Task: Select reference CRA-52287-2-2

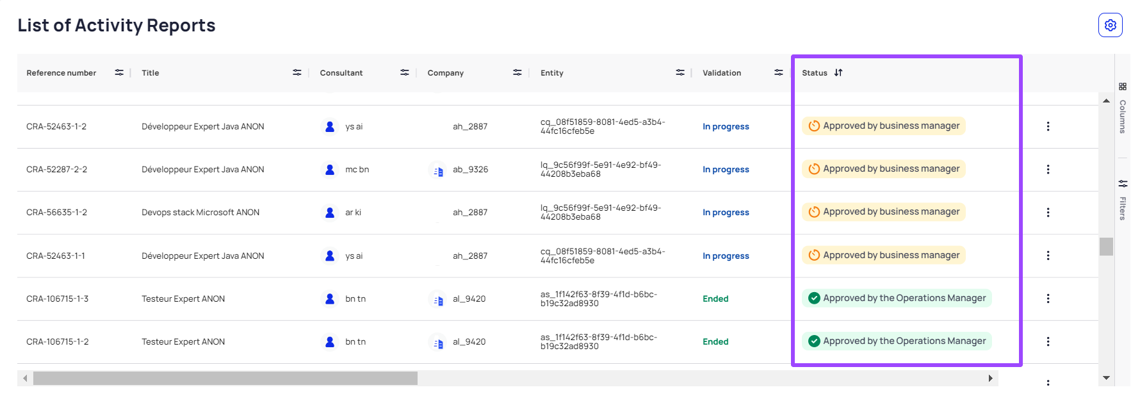Action: pos(56,169)
